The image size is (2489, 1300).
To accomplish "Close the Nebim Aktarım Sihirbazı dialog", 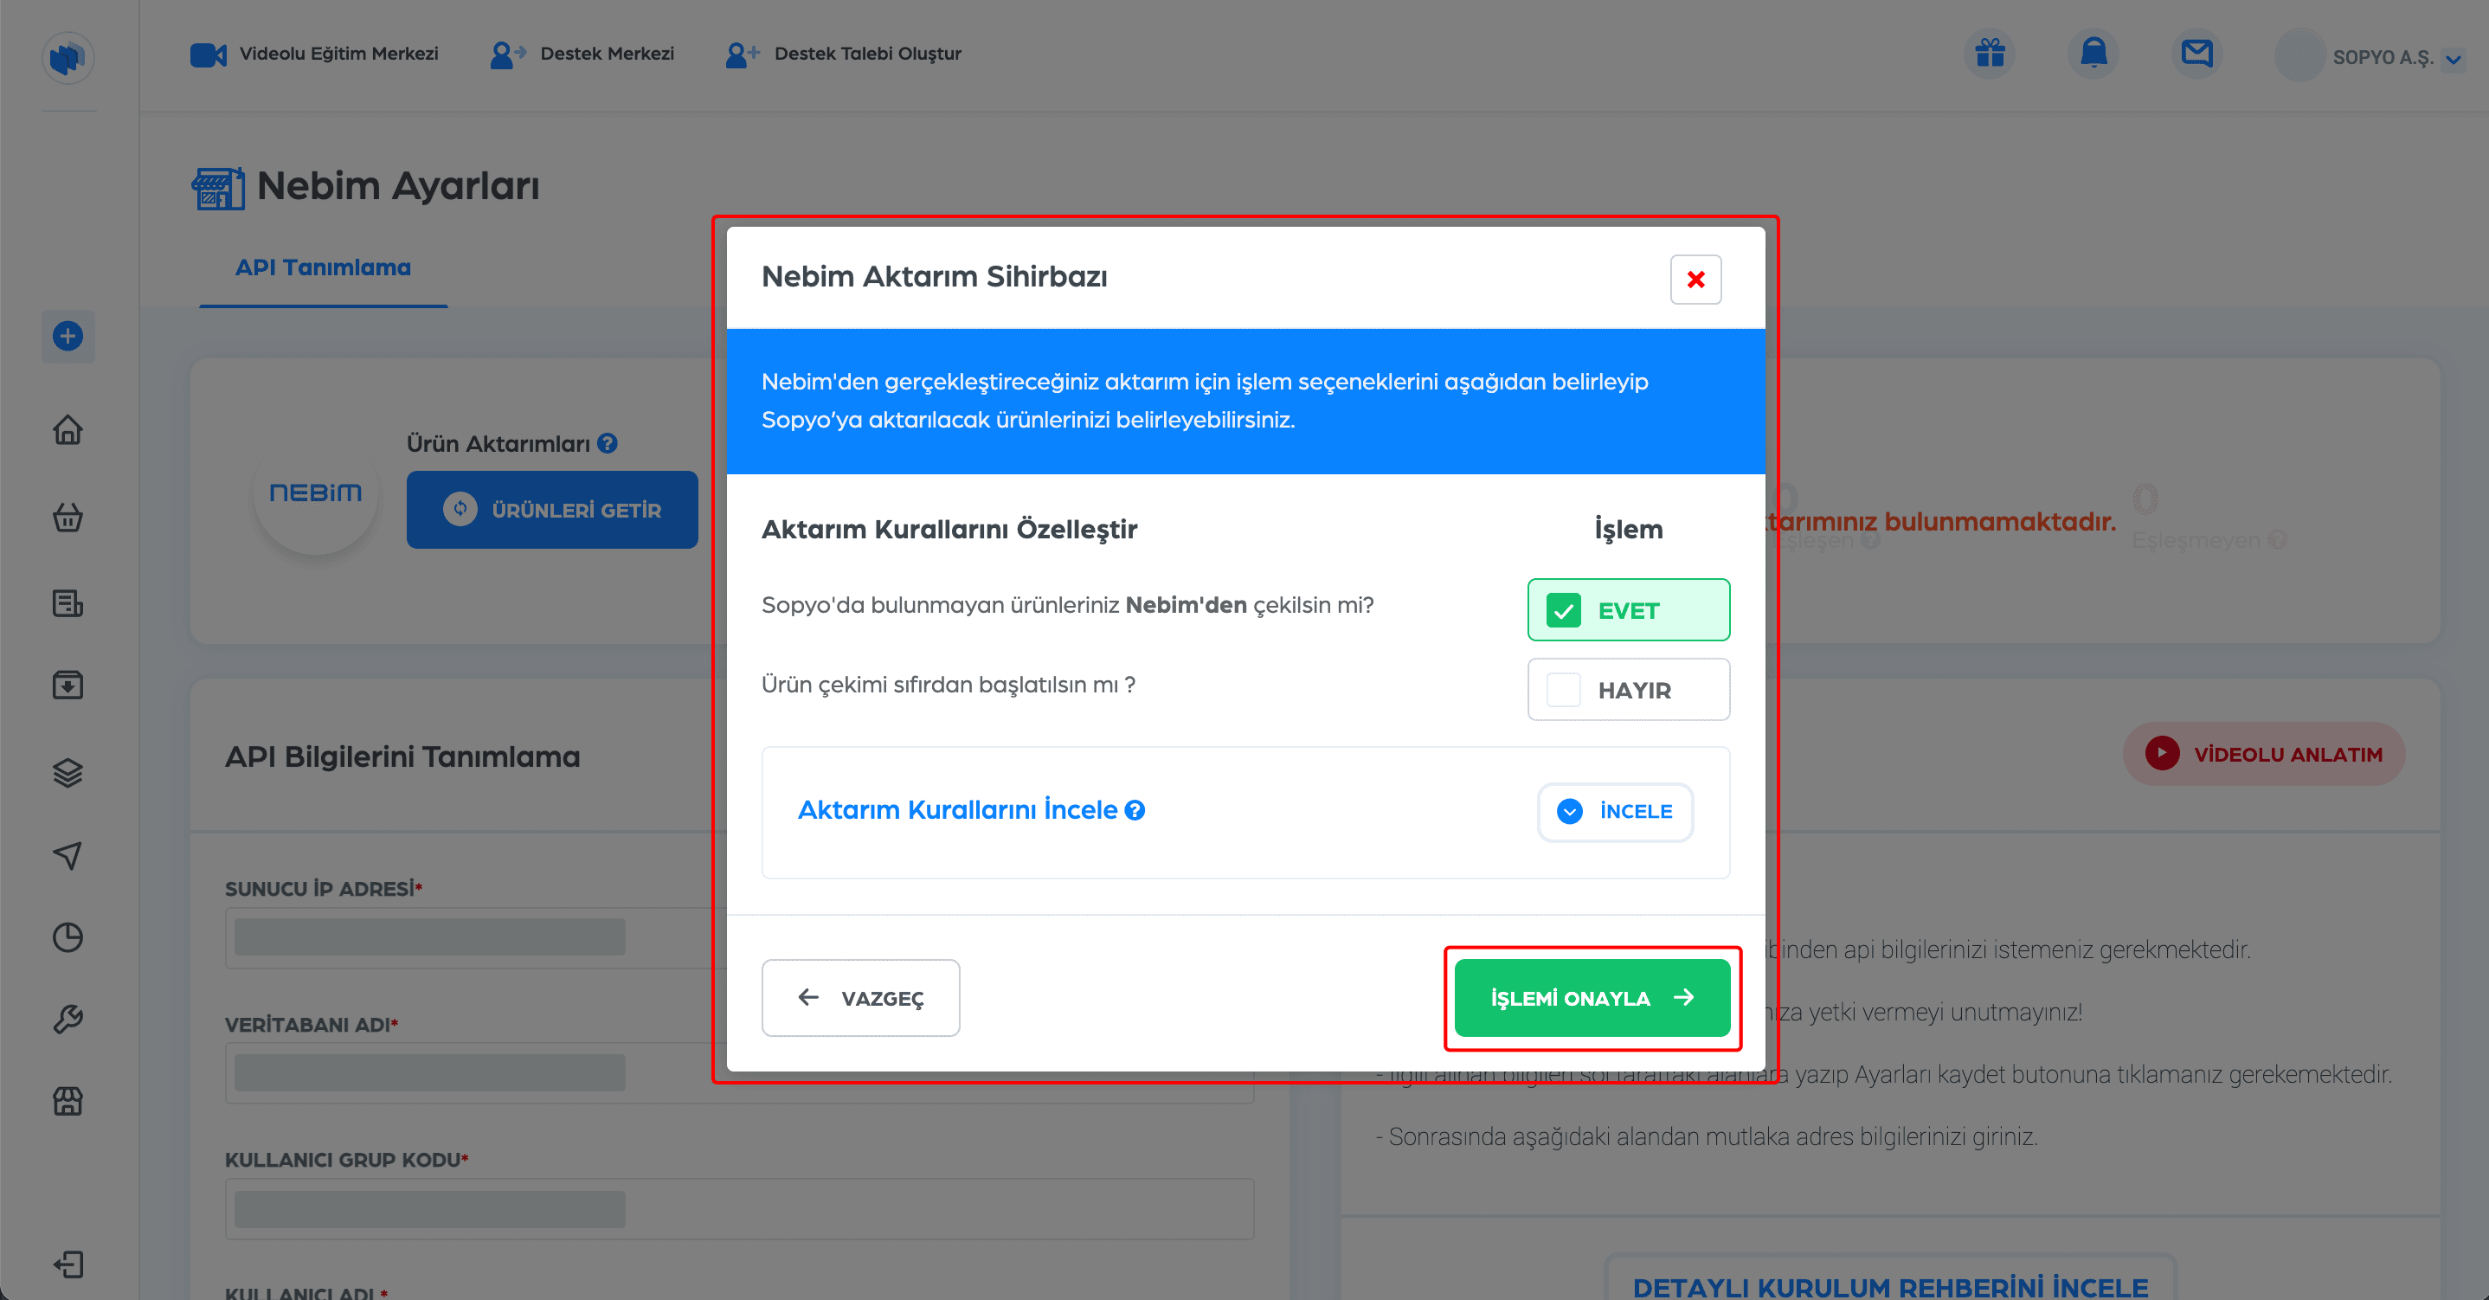I will [1695, 280].
